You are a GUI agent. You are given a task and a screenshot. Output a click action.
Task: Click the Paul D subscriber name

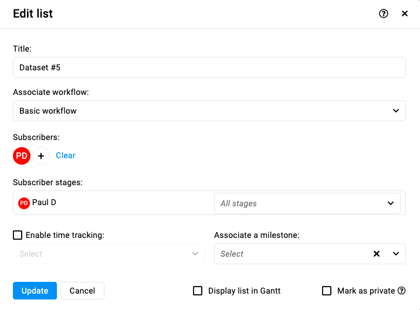pyautogui.click(x=44, y=202)
